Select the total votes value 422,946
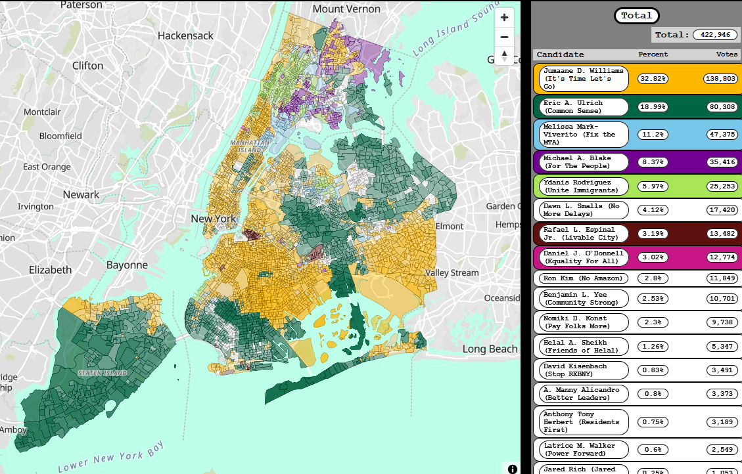 pyautogui.click(x=715, y=35)
